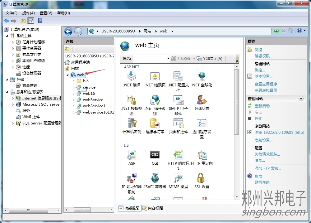Click the vertical scrollbar of feature view
This screenshot has width=311, height=223.
[x=236, y=102]
